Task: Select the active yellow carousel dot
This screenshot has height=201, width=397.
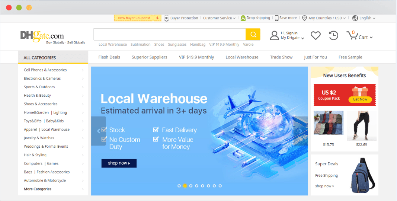Action: click(x=185, y=186)
